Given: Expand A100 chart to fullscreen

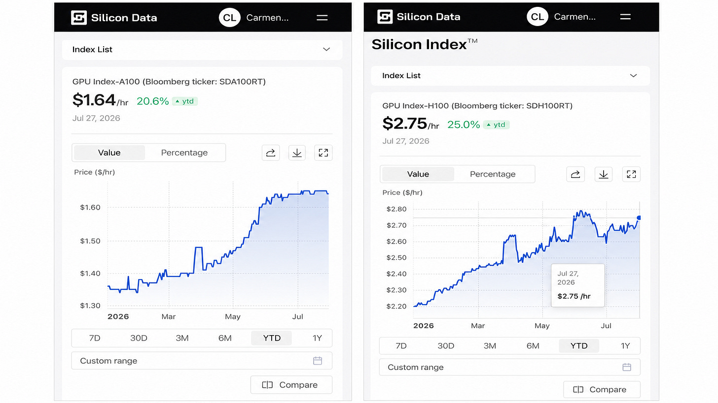Looking at the screenshot, I should 323,153.
